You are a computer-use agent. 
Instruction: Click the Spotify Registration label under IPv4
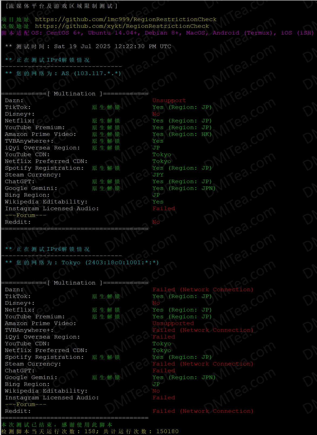pos(44,168)
